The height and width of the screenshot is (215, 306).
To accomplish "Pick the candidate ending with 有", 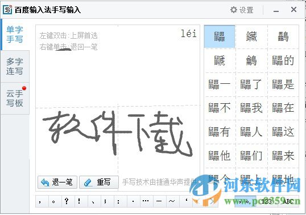I will (x=220, y=132).
